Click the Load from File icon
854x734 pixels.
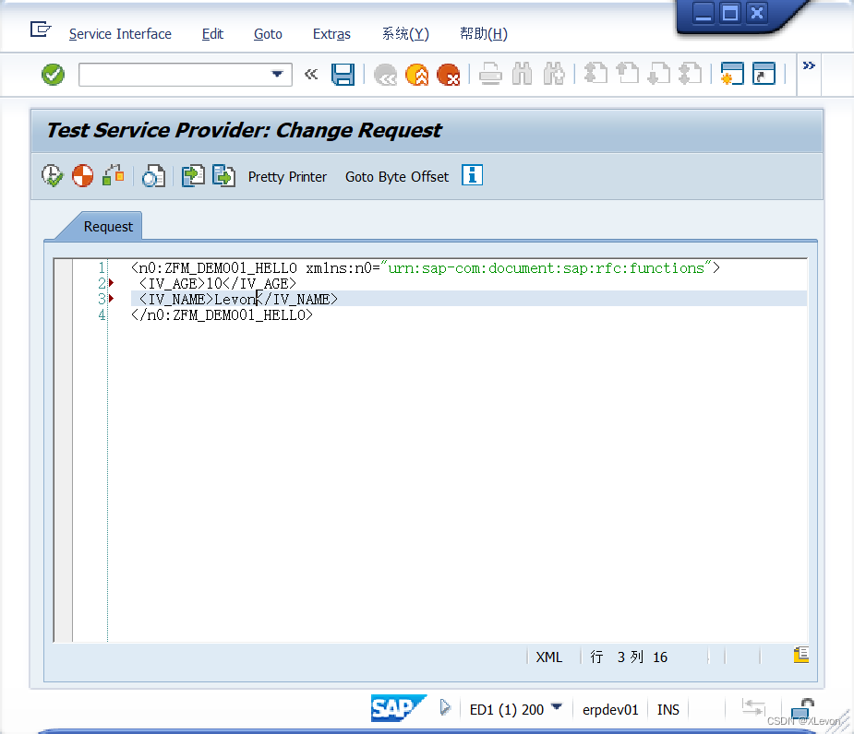pos(193,176)
